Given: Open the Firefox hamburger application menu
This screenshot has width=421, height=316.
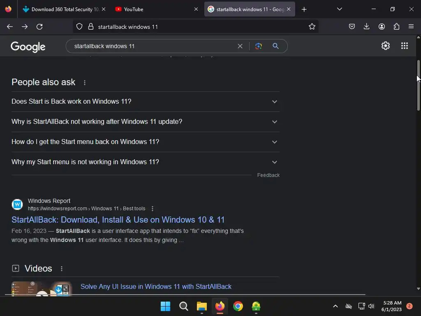Looking at the screenshot, I should (x=411, y=26).
